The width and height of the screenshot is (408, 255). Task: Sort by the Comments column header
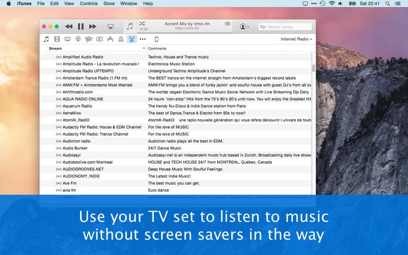click(157, 48)
